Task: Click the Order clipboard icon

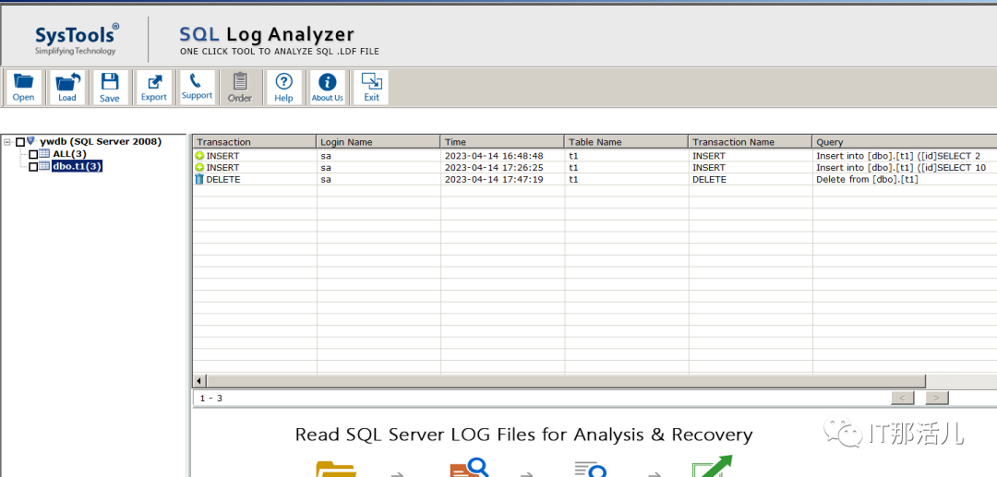Action: point(240,88)
